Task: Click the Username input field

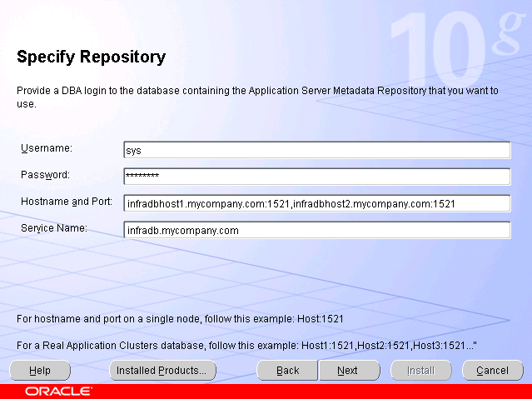Action: (317, 150)
